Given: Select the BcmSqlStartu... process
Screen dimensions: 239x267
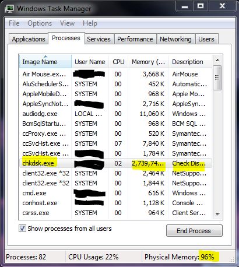Looking at the screenshot, I should pyautogui.click(x=115, y=124).
